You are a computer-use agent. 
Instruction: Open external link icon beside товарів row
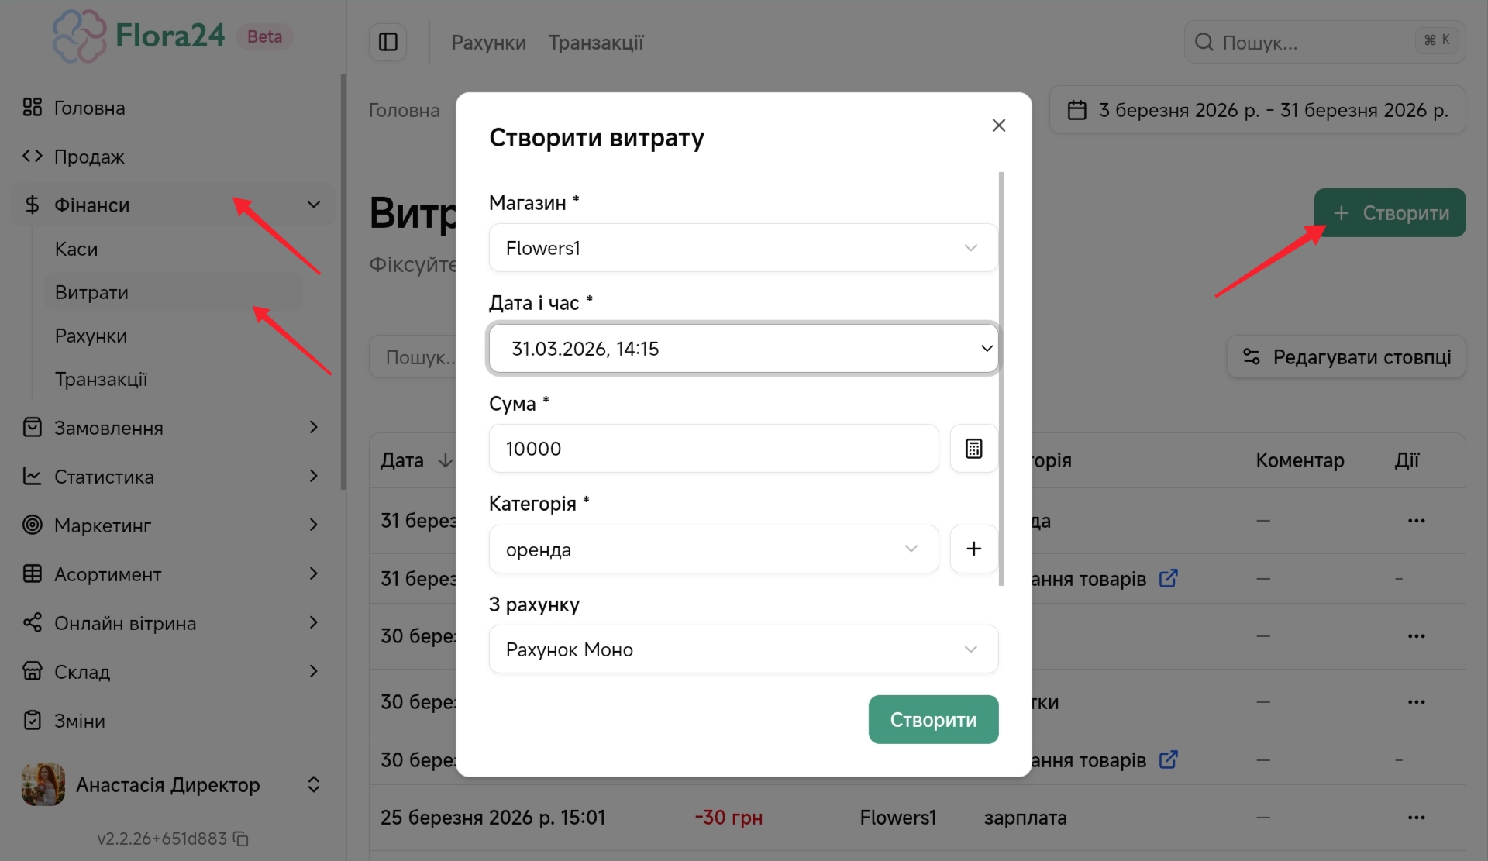pos(1168,578)
